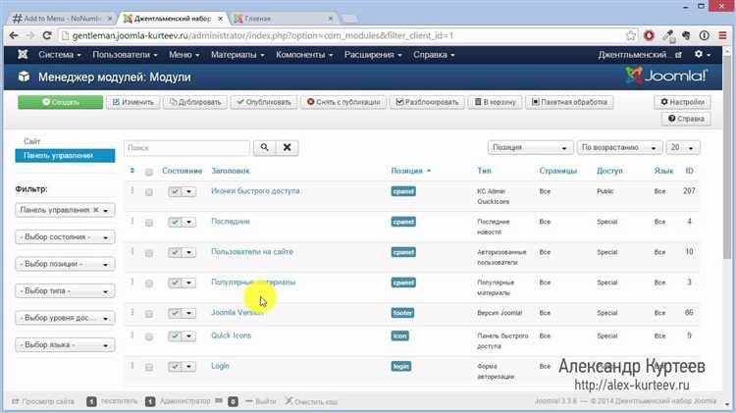Click the ordering sort arrows column header
Image resolution: width=736 pixels, height=413 pixels.
coord(131,171)
